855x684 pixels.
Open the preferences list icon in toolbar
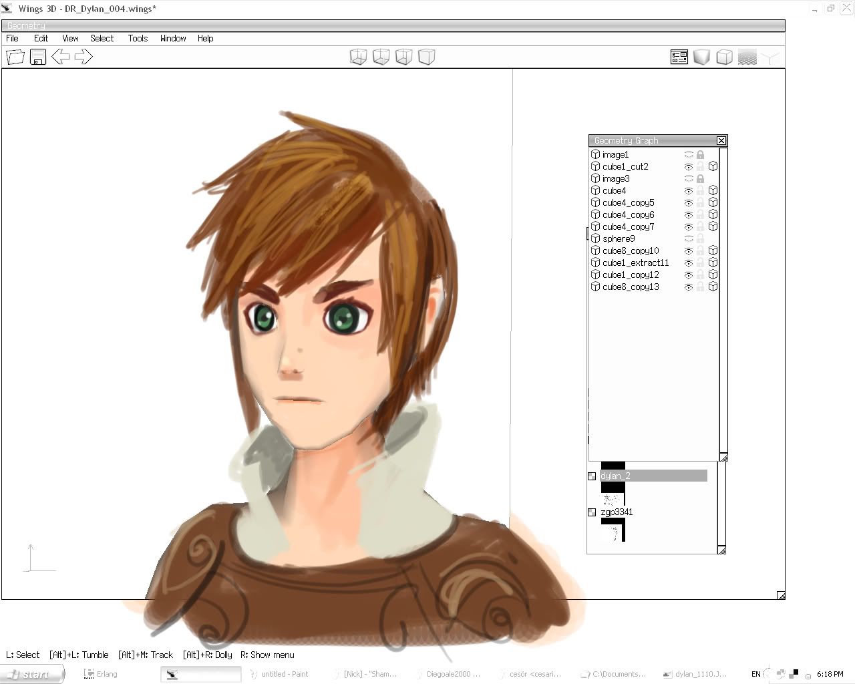tap(679, 57)
